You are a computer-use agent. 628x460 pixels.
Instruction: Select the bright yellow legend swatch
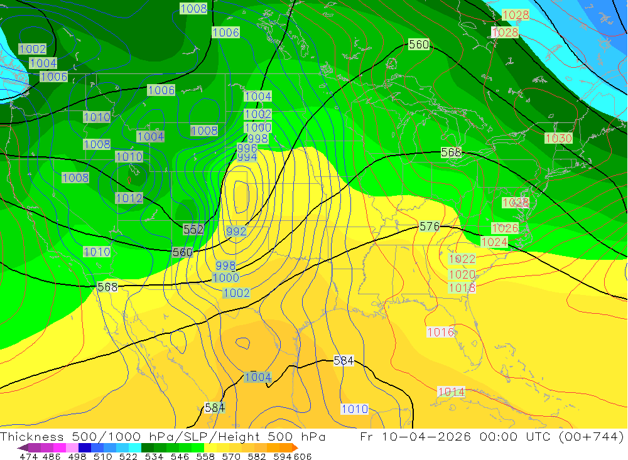tap(210, 447)
